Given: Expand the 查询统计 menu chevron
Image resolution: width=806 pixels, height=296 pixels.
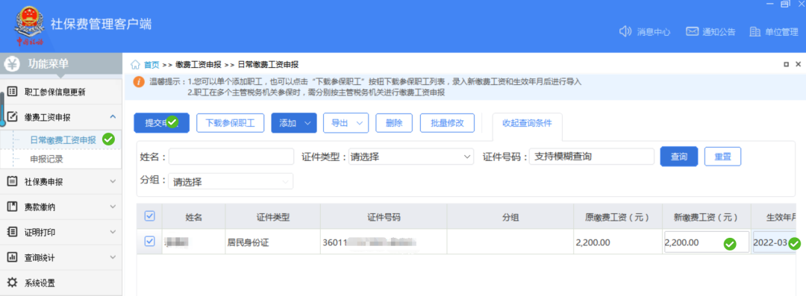Looking at the screenshot, I should 113,257.
